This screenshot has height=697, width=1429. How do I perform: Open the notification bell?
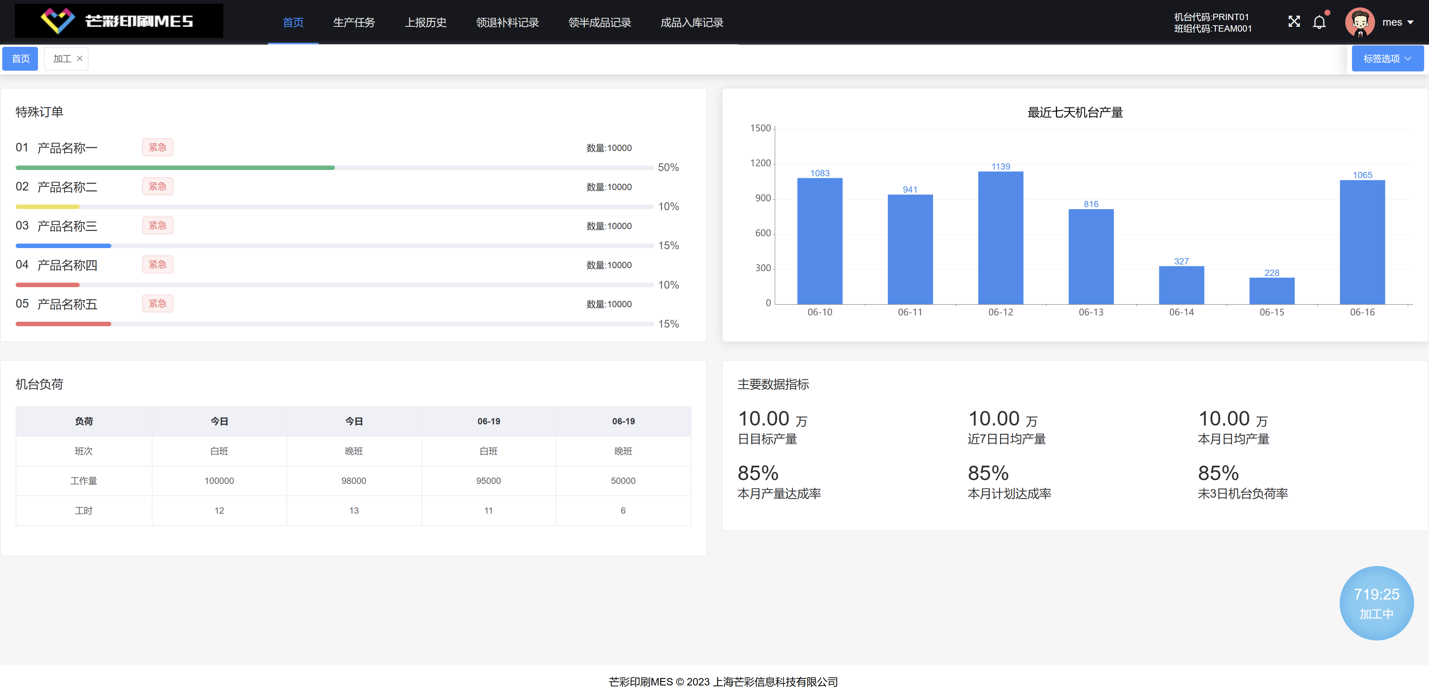point(1319,22)
